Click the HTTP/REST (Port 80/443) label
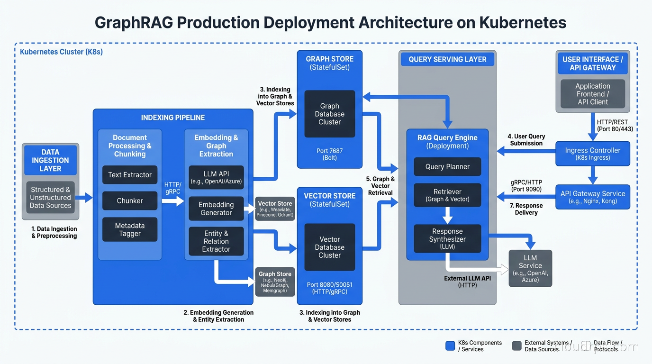This screenshot has width=652, height=364. (615, 126)
